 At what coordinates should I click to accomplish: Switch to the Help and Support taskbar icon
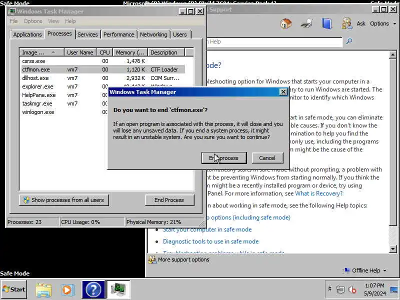[93, 289]
